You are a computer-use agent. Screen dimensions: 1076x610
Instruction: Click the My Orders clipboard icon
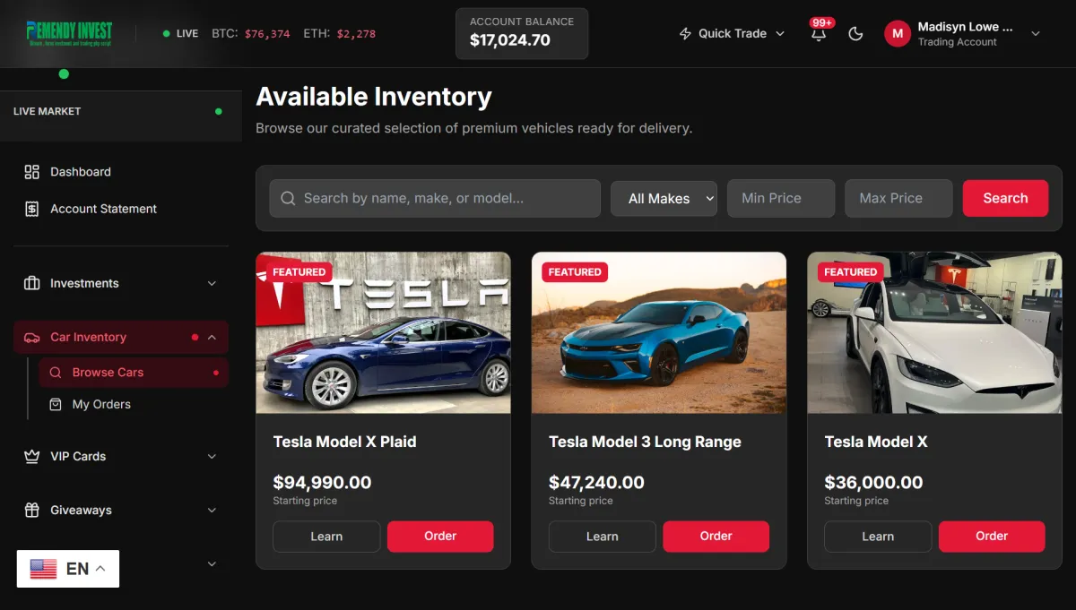(x=56, y=404)
